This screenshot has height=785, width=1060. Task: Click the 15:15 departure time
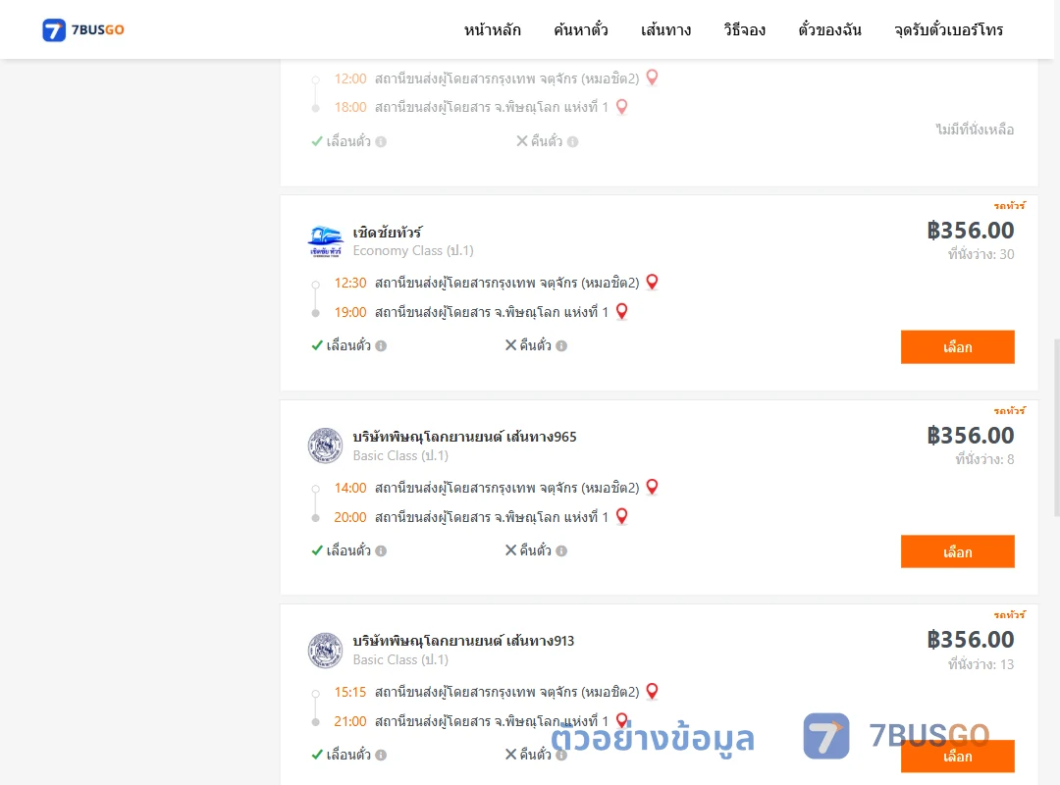click(350, 692)
